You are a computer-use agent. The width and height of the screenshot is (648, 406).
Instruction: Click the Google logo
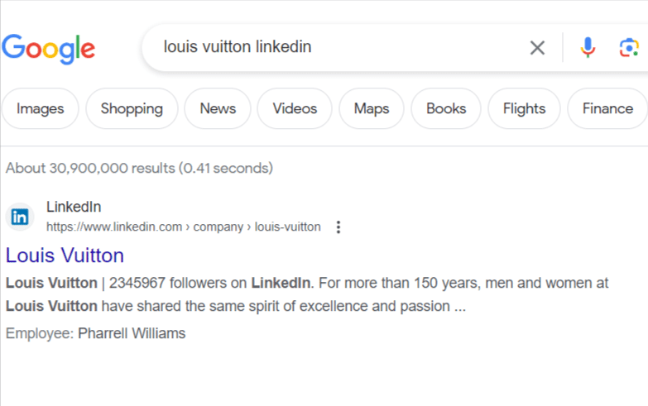click(48, 48)
